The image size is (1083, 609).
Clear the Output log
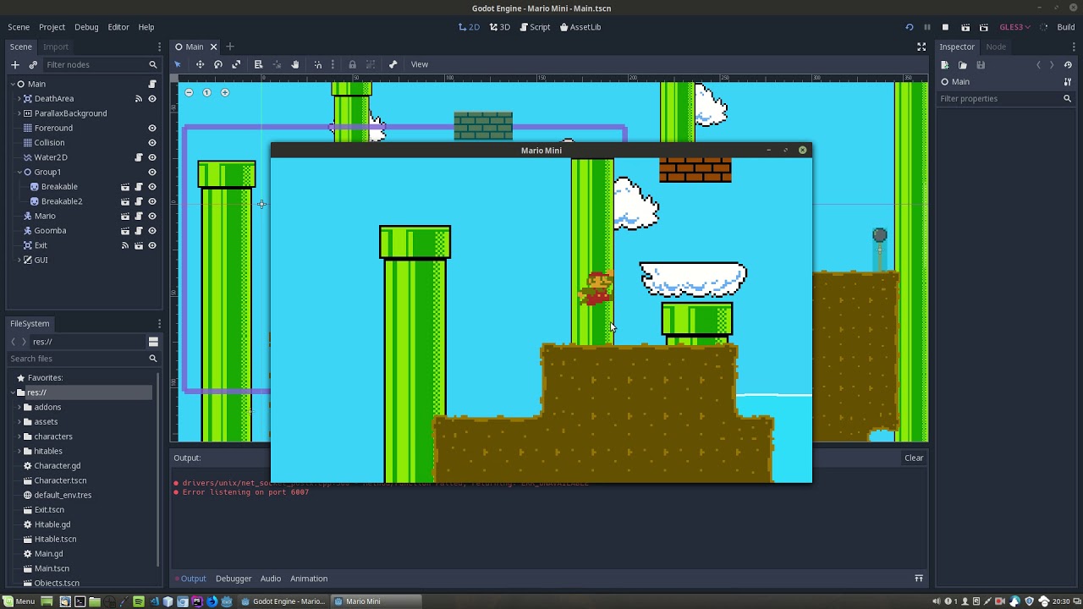[914, 458]
